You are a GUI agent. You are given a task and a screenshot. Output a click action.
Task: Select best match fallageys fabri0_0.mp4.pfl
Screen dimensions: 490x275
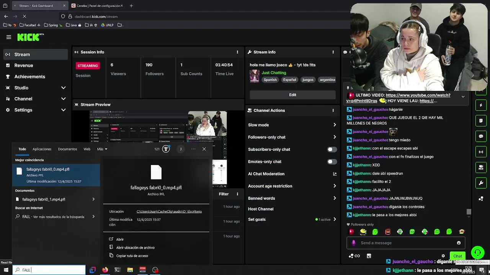click(x=56, y=175)
